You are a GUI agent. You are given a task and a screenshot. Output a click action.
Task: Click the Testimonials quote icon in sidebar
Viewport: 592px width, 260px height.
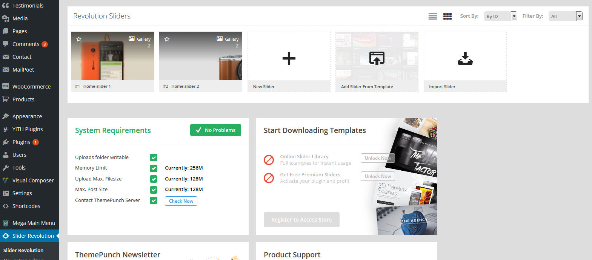point(6,6)
